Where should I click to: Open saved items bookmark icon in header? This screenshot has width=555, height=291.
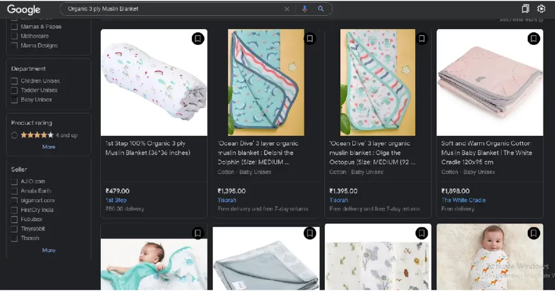pos(525,9)
